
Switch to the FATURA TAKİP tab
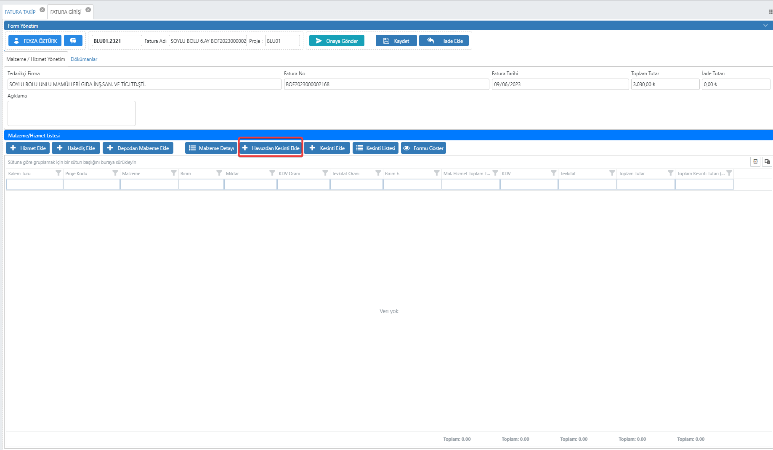[20, 12]
